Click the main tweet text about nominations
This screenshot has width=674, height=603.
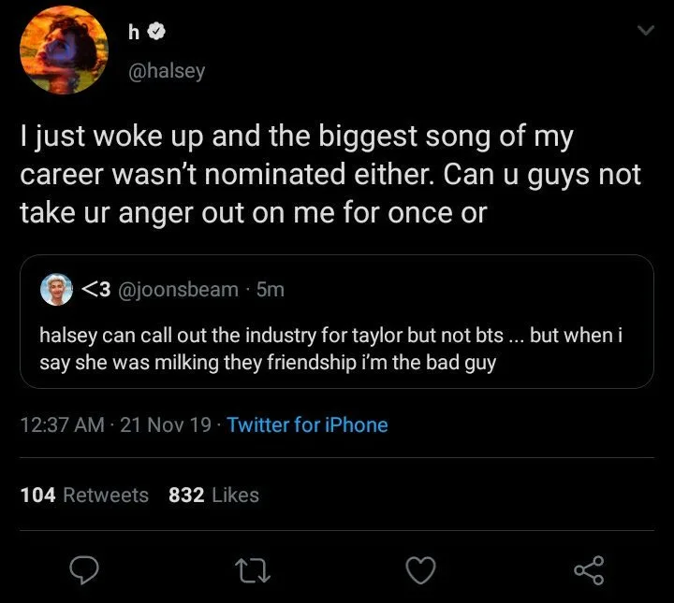click(x=328, y=175)
